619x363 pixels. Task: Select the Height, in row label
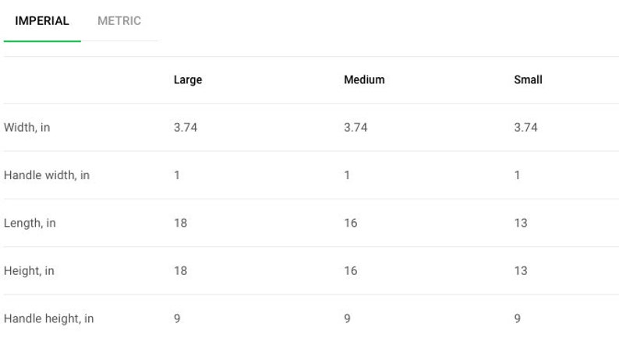tap(29, 270)
